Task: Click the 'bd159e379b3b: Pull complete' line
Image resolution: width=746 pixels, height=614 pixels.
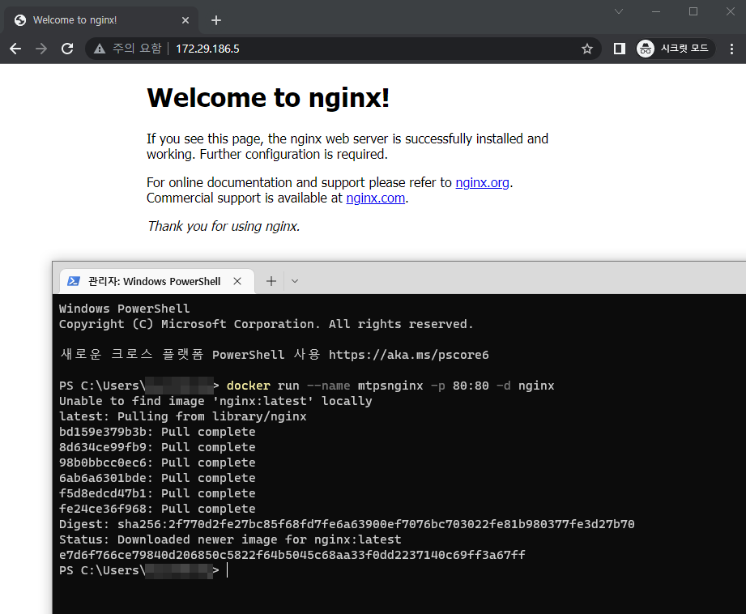Action: pyautogui.click(x=157, y=432)
